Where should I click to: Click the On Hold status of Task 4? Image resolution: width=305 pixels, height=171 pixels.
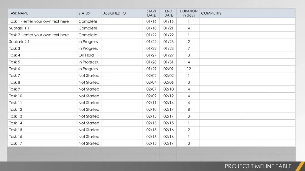[86, 55]
